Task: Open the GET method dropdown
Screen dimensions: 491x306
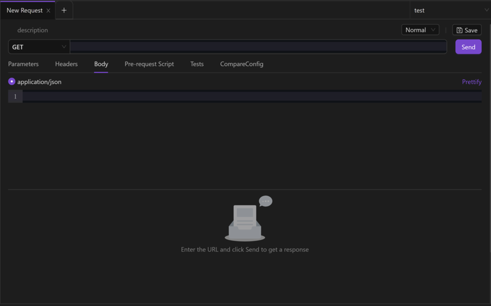Action: tap(39, 47)
